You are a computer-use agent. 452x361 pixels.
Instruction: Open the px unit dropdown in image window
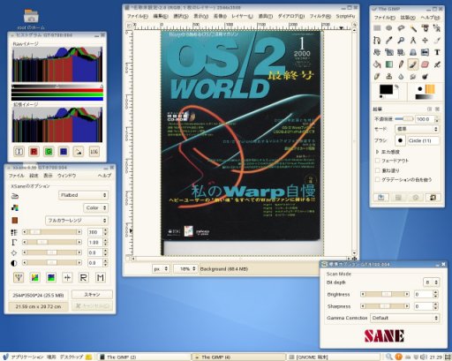[x=161, y=268]
